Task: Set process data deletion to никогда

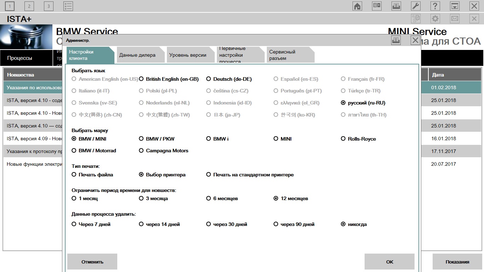Action: pyautogui.click(x=354, y=224)
